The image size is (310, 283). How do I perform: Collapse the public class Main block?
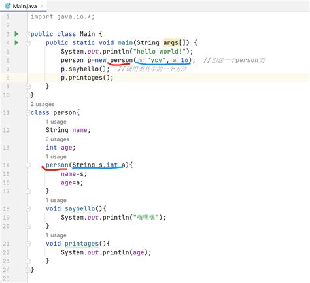(x=27, y=34)
